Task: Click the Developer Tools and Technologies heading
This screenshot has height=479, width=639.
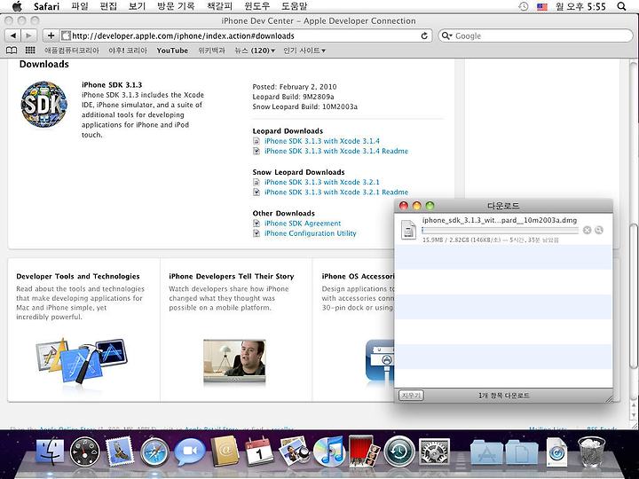Action: point(78,276)
